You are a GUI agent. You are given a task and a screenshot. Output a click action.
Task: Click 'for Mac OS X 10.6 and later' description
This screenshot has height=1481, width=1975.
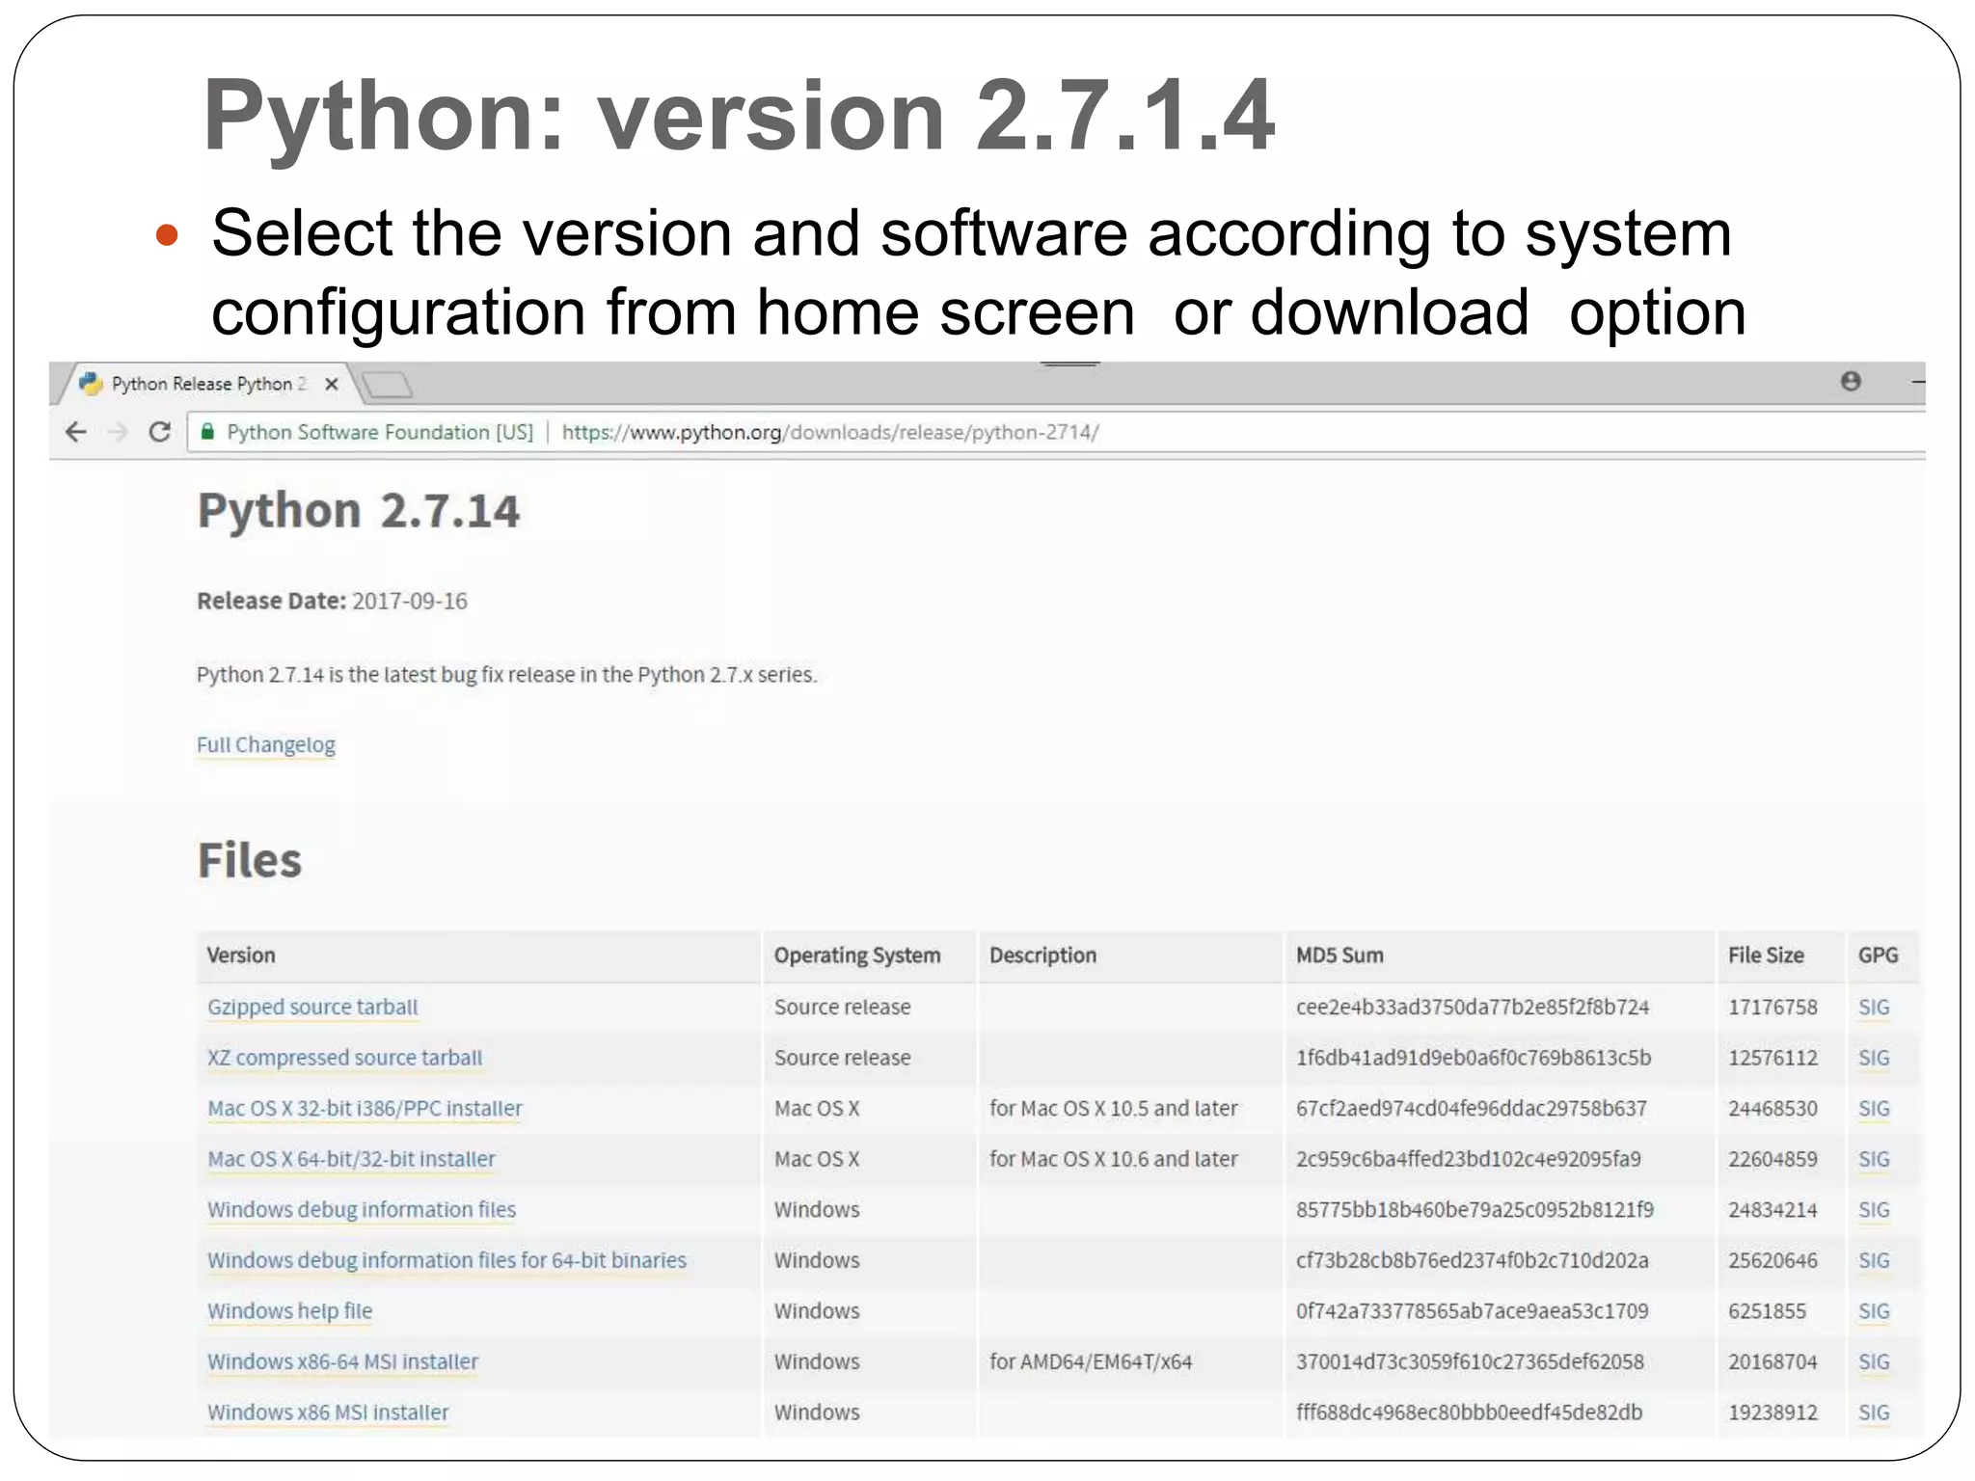1114,1159
